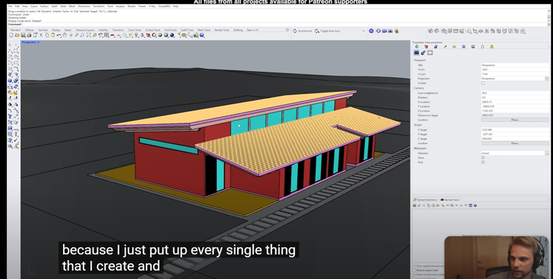
Task: Select the Explode tool in left sidebar
Action: tap(16, 92)
